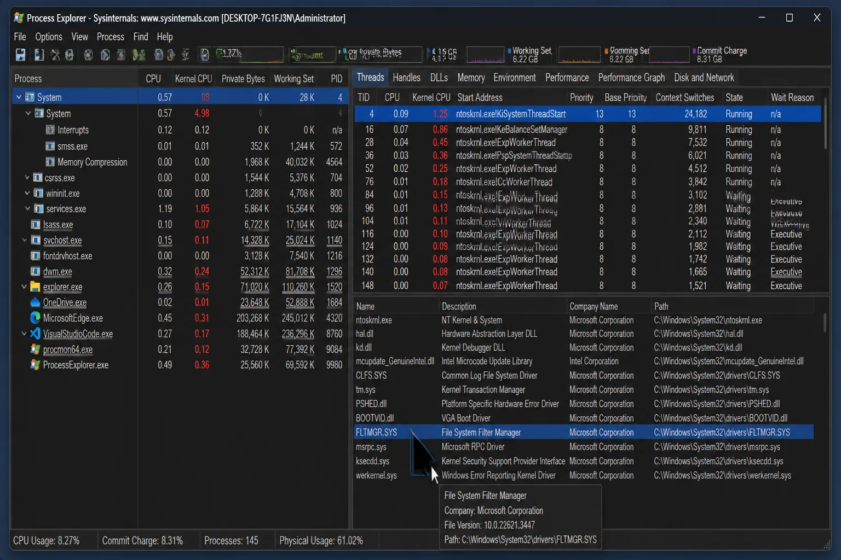Select thread row ntoskrnl.exe!KeBalanceSetManager
Image resolution: width=841 pixels, height=560 pixels.
[x=587, y=130]
